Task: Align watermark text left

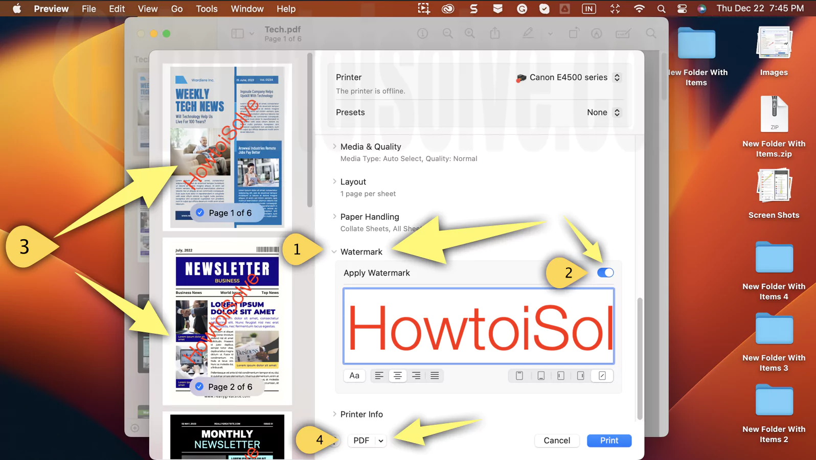Action: [x=379, y=376]
